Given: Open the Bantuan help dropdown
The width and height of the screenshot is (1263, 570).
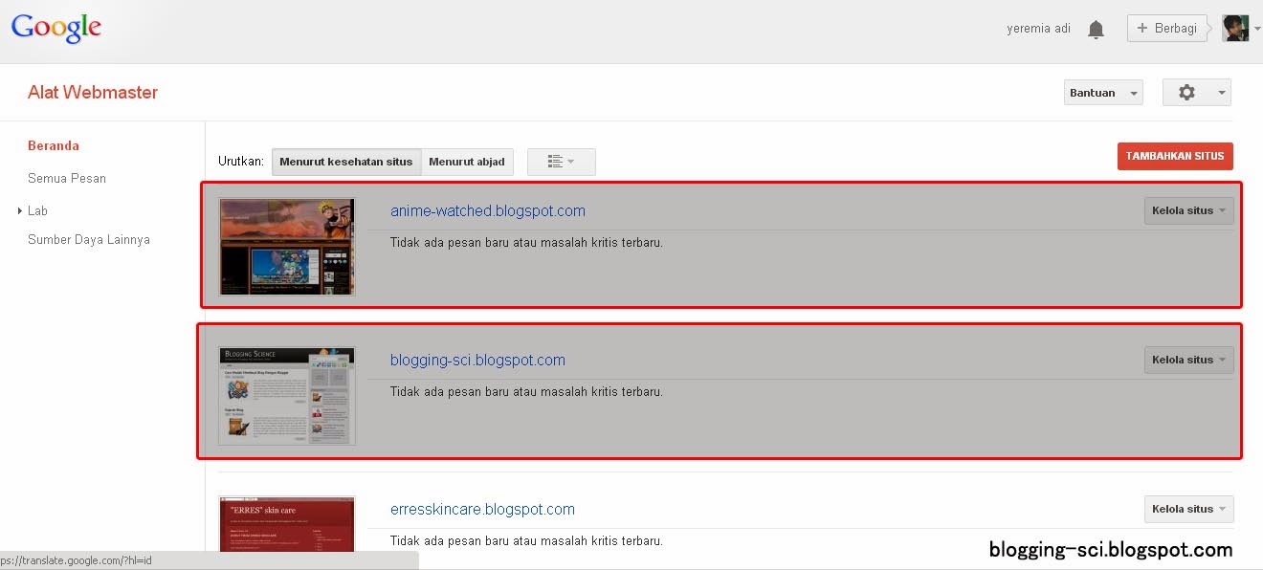Looking at the screenshot, I should (1103, 93).
